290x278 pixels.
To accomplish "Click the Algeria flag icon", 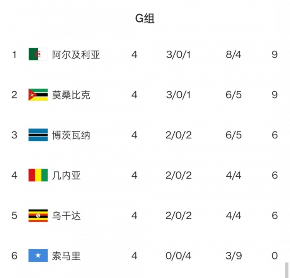I will coord(38,55).
